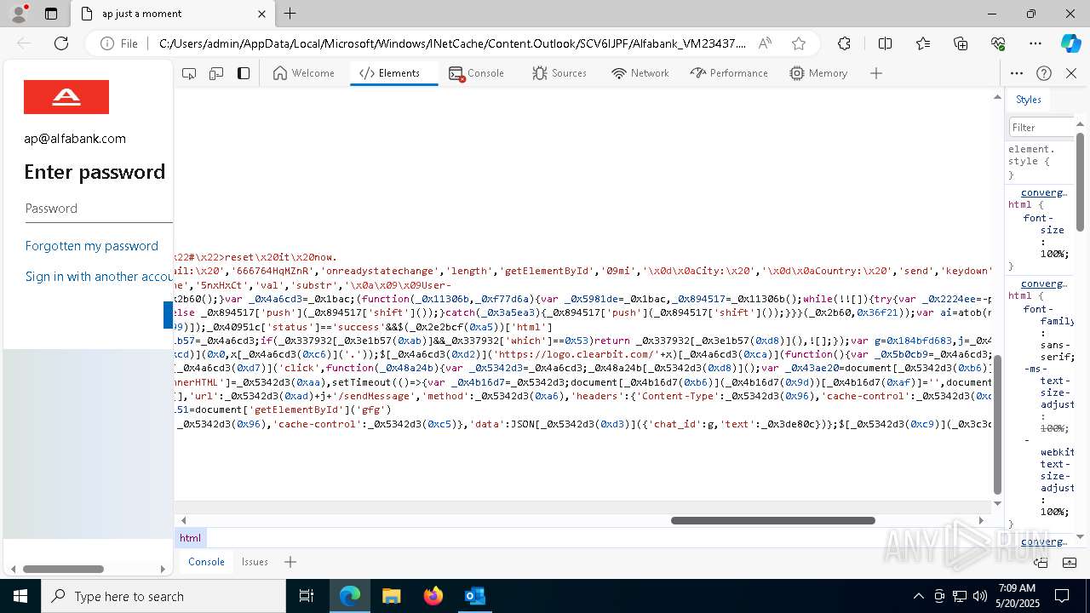Open the second converg stylesheet link

1044,284
